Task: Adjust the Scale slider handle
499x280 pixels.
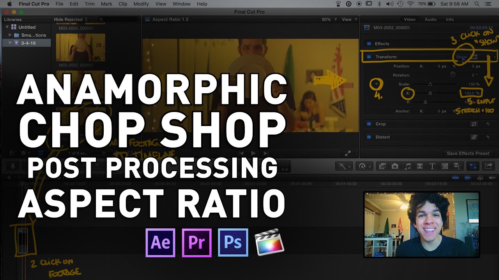Action: click(x=430, y=84)
